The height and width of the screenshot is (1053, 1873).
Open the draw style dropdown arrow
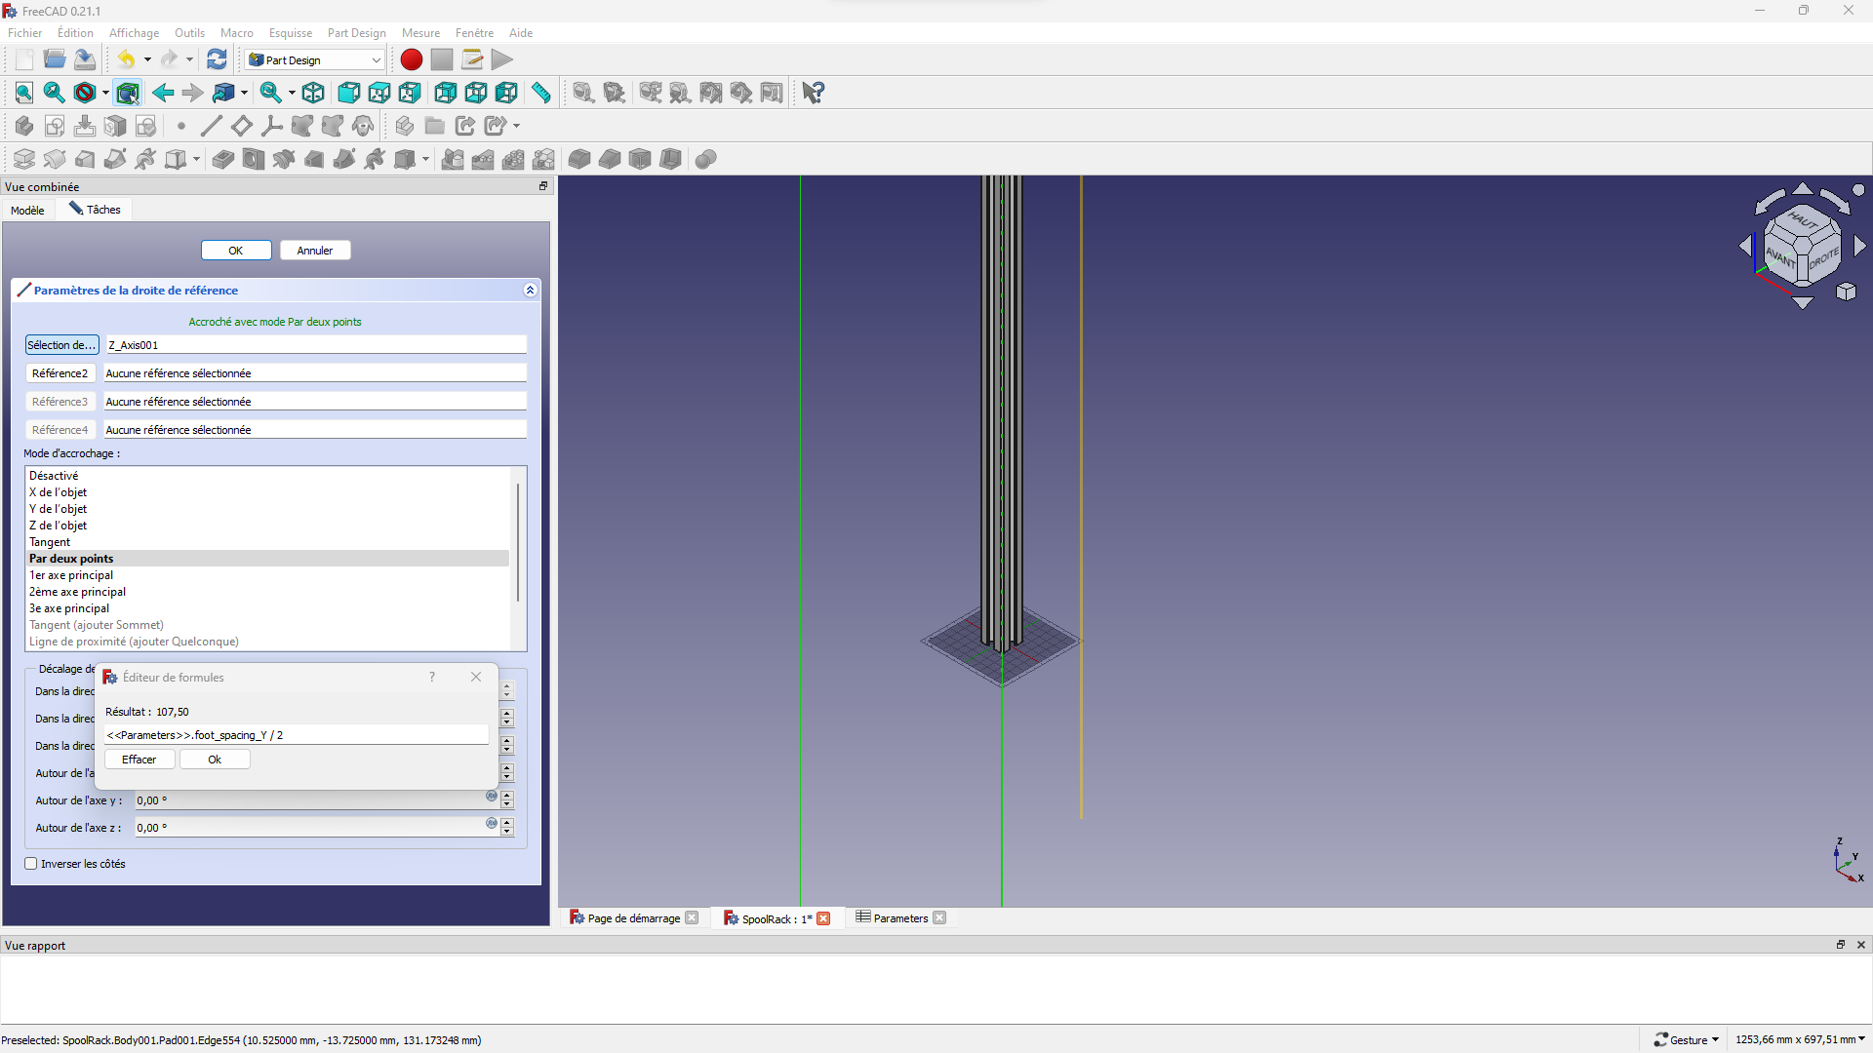105,93
